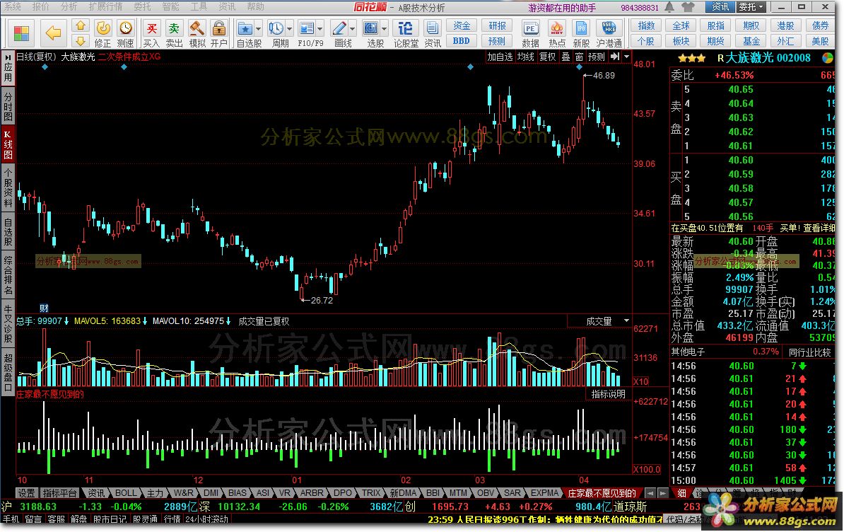Expand the 周期 dropdown arrow
Screen dimensions: 844x532
(x=290, y=28)
